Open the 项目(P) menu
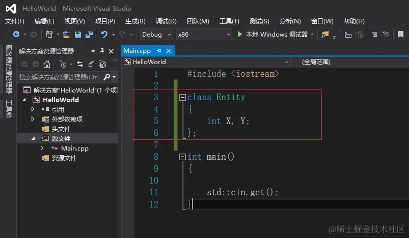This screenshot has width=409, height=238. 105,21
